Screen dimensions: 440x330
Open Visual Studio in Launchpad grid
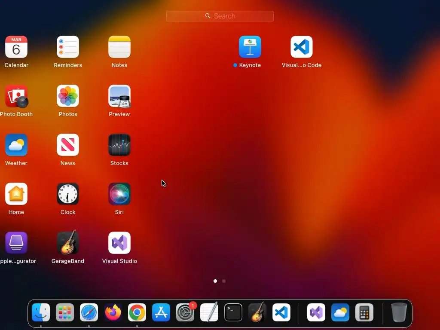pos(119,243)
